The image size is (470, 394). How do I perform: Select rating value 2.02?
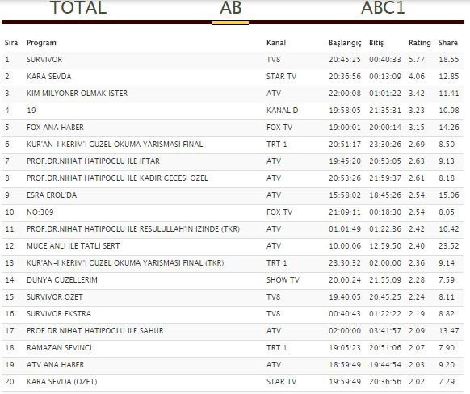417,381
